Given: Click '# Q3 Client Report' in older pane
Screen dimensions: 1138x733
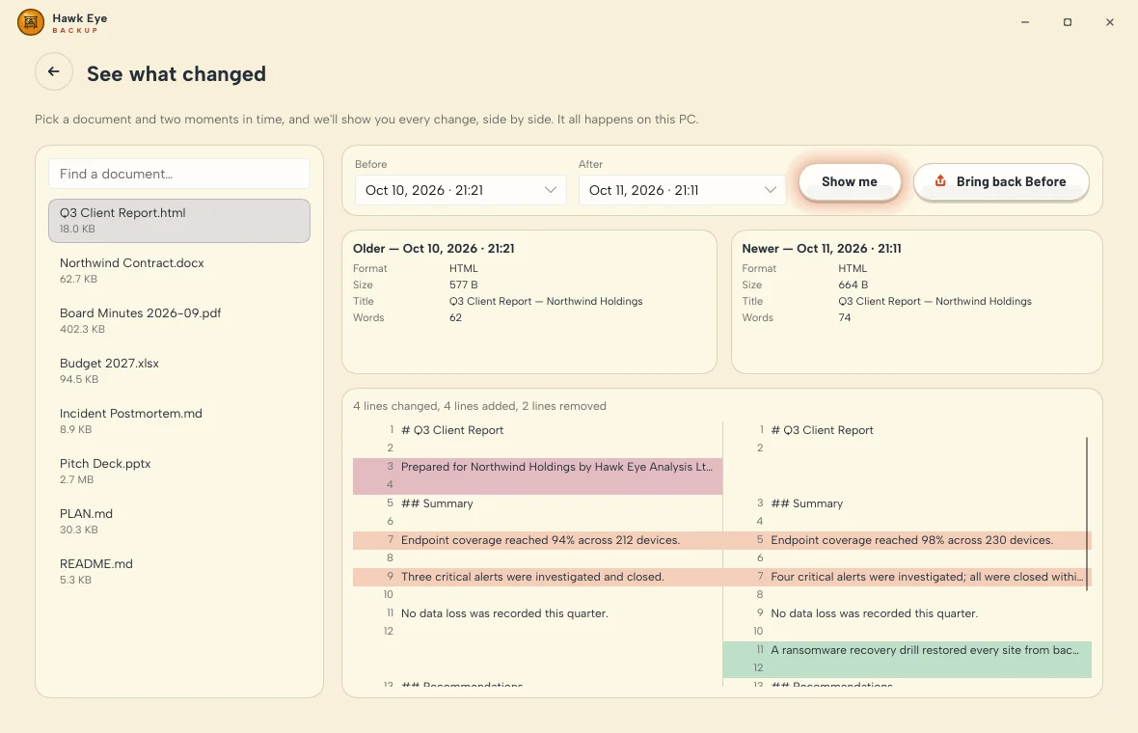Looking at the screenshot, I should 452,430.
